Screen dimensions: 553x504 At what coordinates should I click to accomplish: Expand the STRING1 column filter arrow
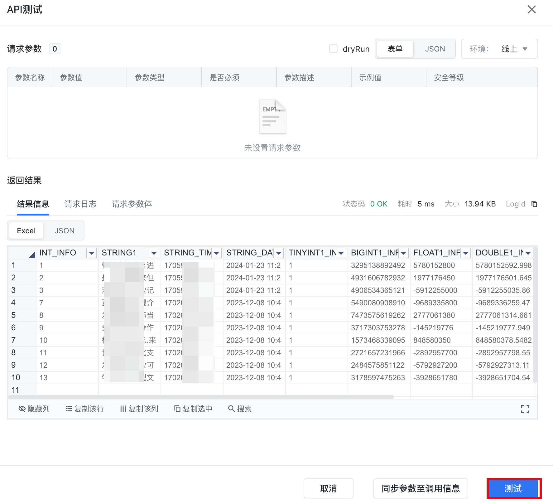pyautogui.click(x=154, y=253)
